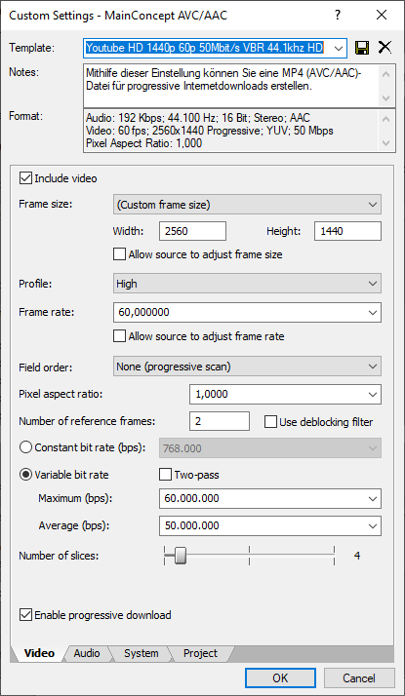Click the Cancel button

tap(359, 678)
